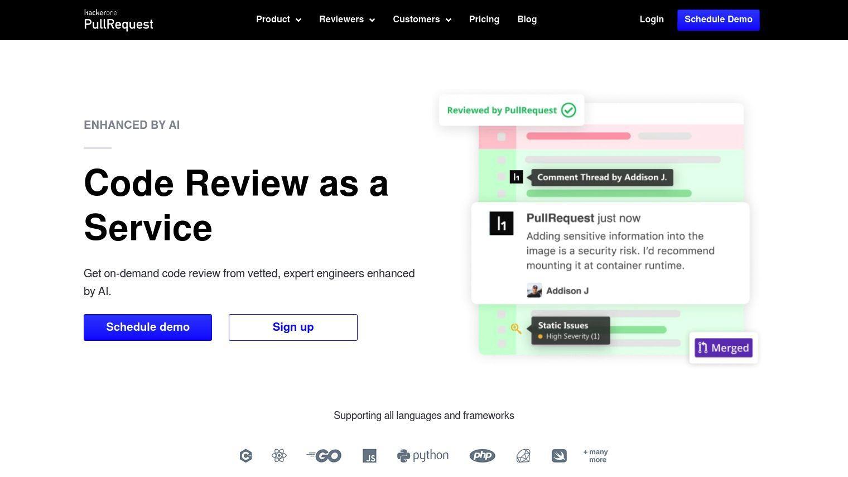Click the Merged badge

724,348
